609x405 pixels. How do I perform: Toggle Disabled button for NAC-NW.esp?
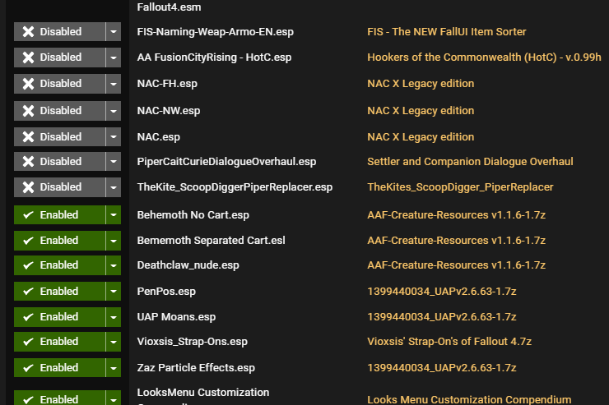[x=59, y=111]
